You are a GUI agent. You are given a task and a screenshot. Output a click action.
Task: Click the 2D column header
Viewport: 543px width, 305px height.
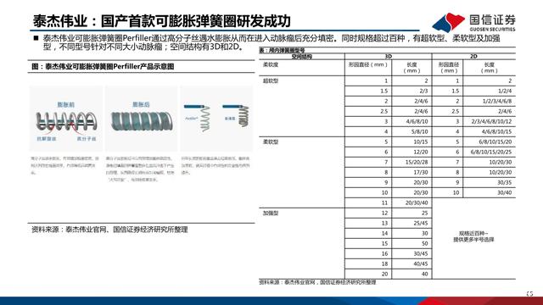473,57
